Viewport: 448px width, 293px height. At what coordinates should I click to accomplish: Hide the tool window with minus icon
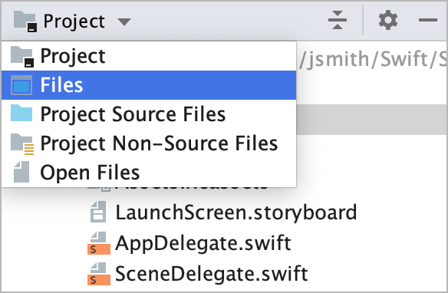pos(428,20)
